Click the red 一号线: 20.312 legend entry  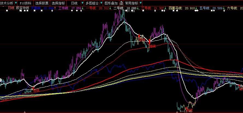(97, 8)
